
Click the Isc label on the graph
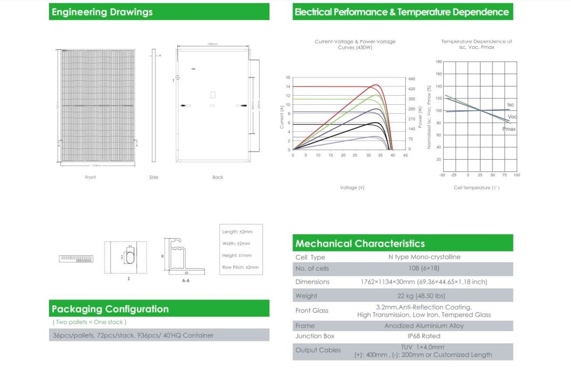pos(512,105)
